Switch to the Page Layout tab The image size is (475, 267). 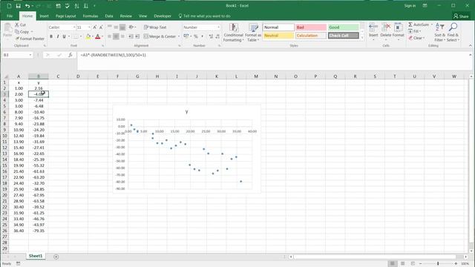click(x=66, y=16)
